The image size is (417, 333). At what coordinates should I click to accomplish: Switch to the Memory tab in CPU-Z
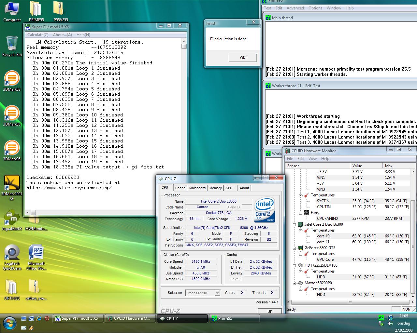[215, 188]
